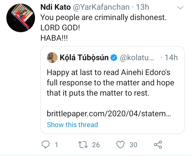The width and height of the screenshot is (191, 156).
Task: Open the share icon options
Action: pyautogui.click(x=158, y=145)
